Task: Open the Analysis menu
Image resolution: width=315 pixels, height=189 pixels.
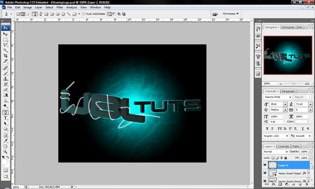Action: (x=71, y=7)
